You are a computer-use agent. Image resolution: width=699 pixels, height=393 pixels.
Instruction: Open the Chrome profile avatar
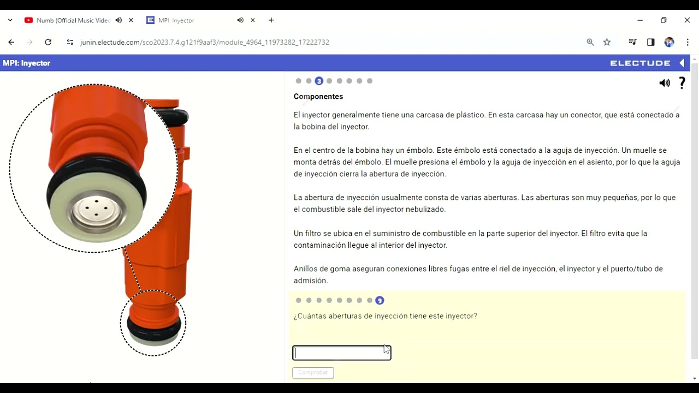669,42
